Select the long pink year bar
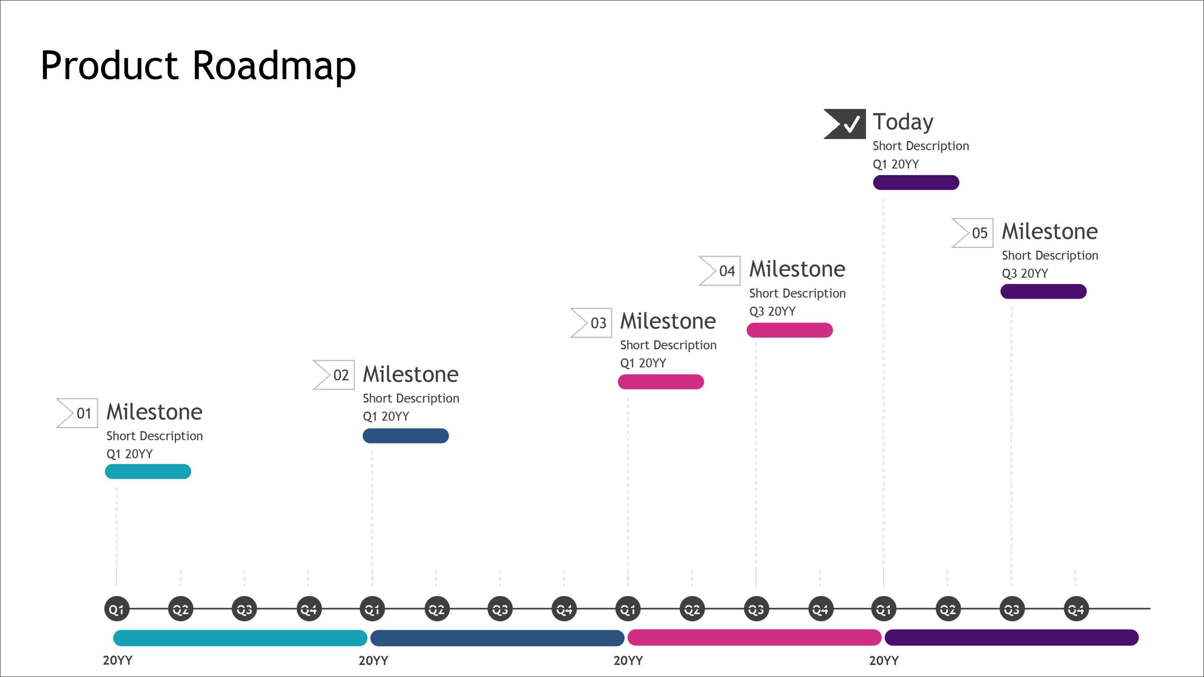 coord(754,638)
